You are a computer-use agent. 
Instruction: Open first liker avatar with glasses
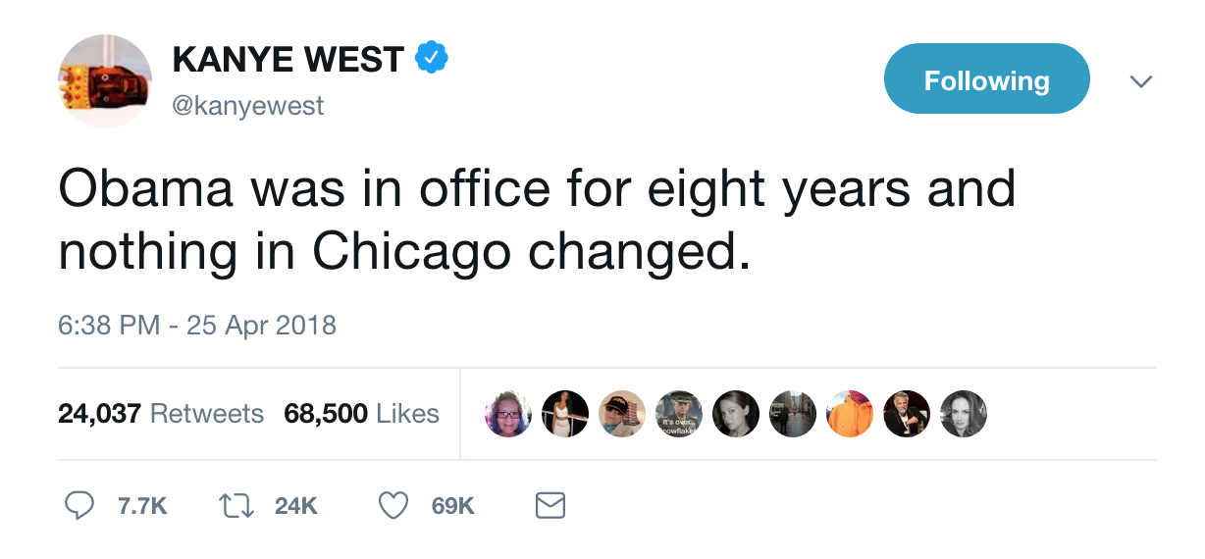coord(508,414)
